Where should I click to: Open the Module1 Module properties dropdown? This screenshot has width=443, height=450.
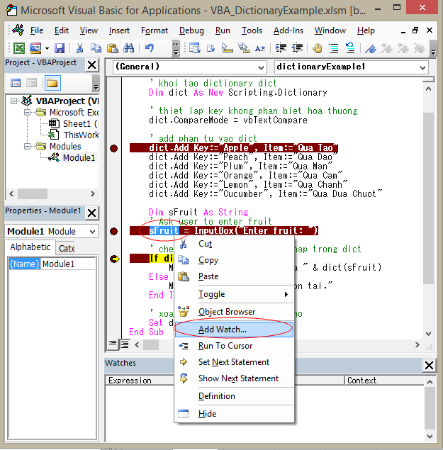click(92, 231)
